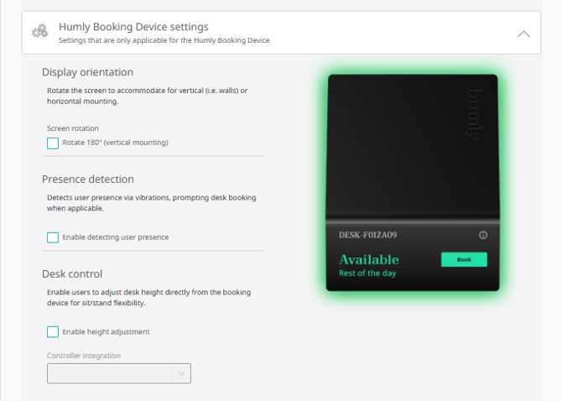This screenshot has width=562, height=401.
Task: Click the Screen rotation label
Action: coord(73,128)
